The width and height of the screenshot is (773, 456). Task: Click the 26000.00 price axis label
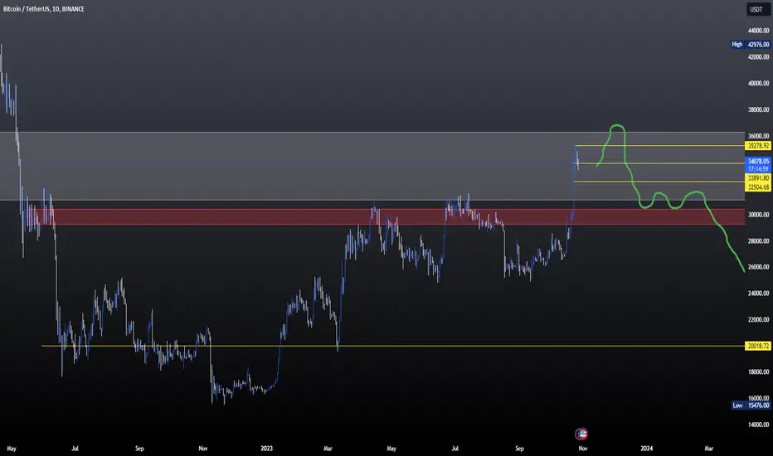(758, 267)
